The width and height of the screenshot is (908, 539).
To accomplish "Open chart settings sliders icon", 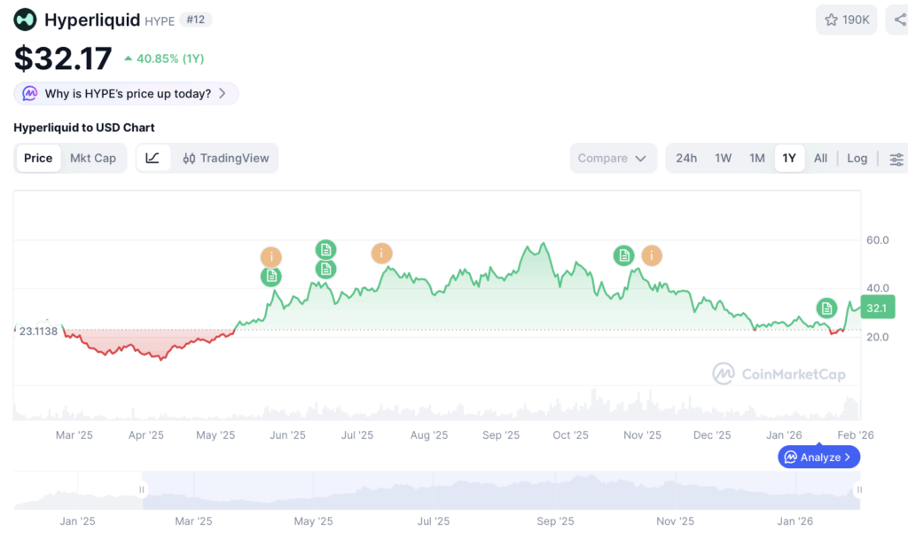I will 896,159.
